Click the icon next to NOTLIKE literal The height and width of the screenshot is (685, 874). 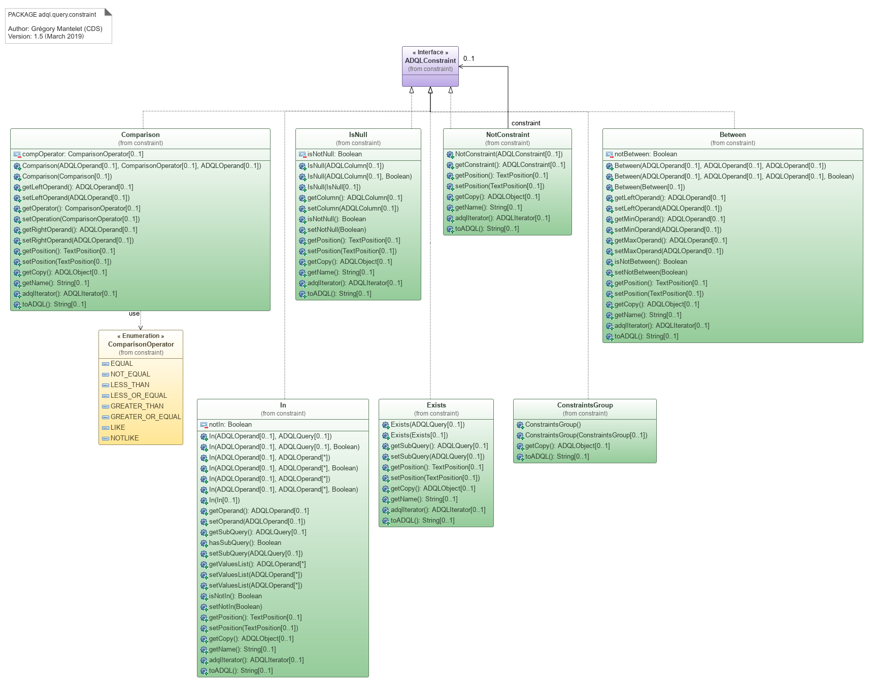(x=106, y=439)
